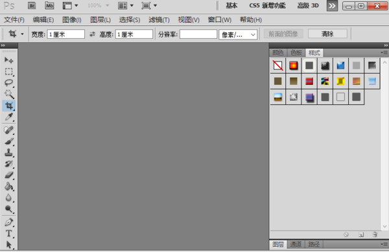
Task: Swap width and height values
Action: [x=92, y=34]
